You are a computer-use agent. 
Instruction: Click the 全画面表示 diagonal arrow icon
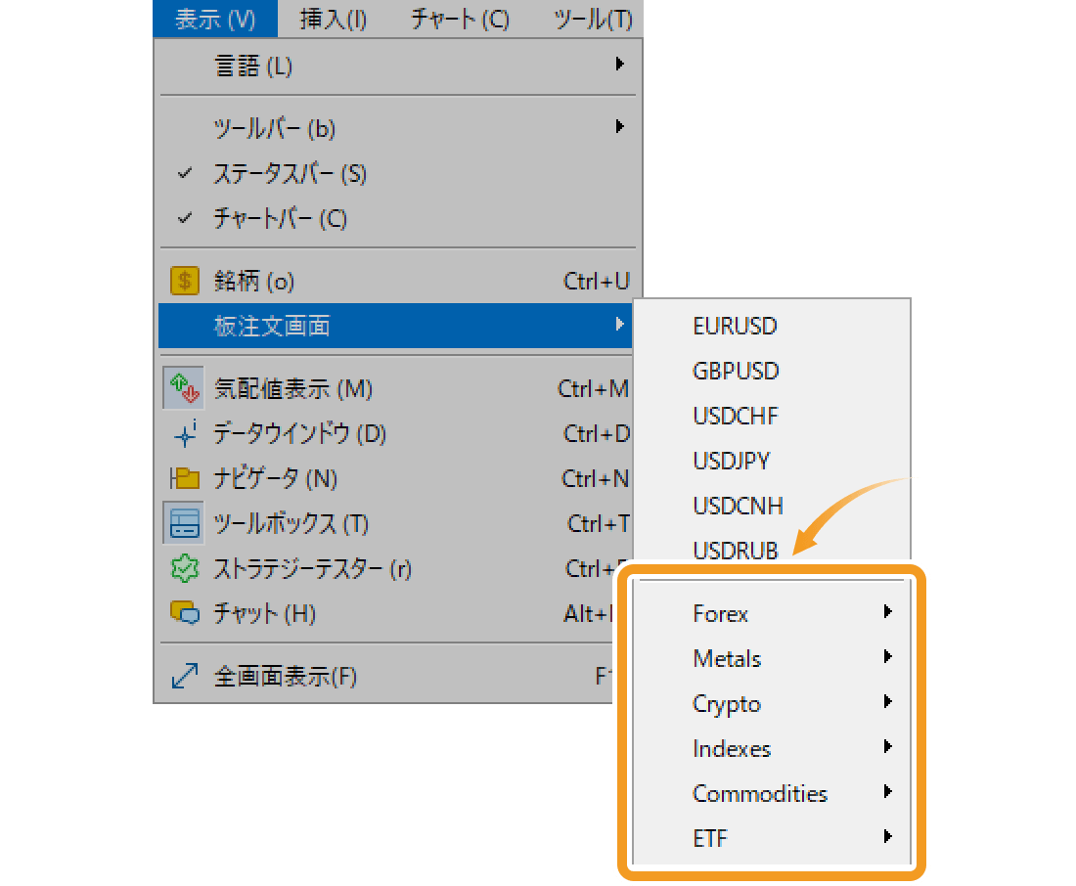[x=185, y=676]
